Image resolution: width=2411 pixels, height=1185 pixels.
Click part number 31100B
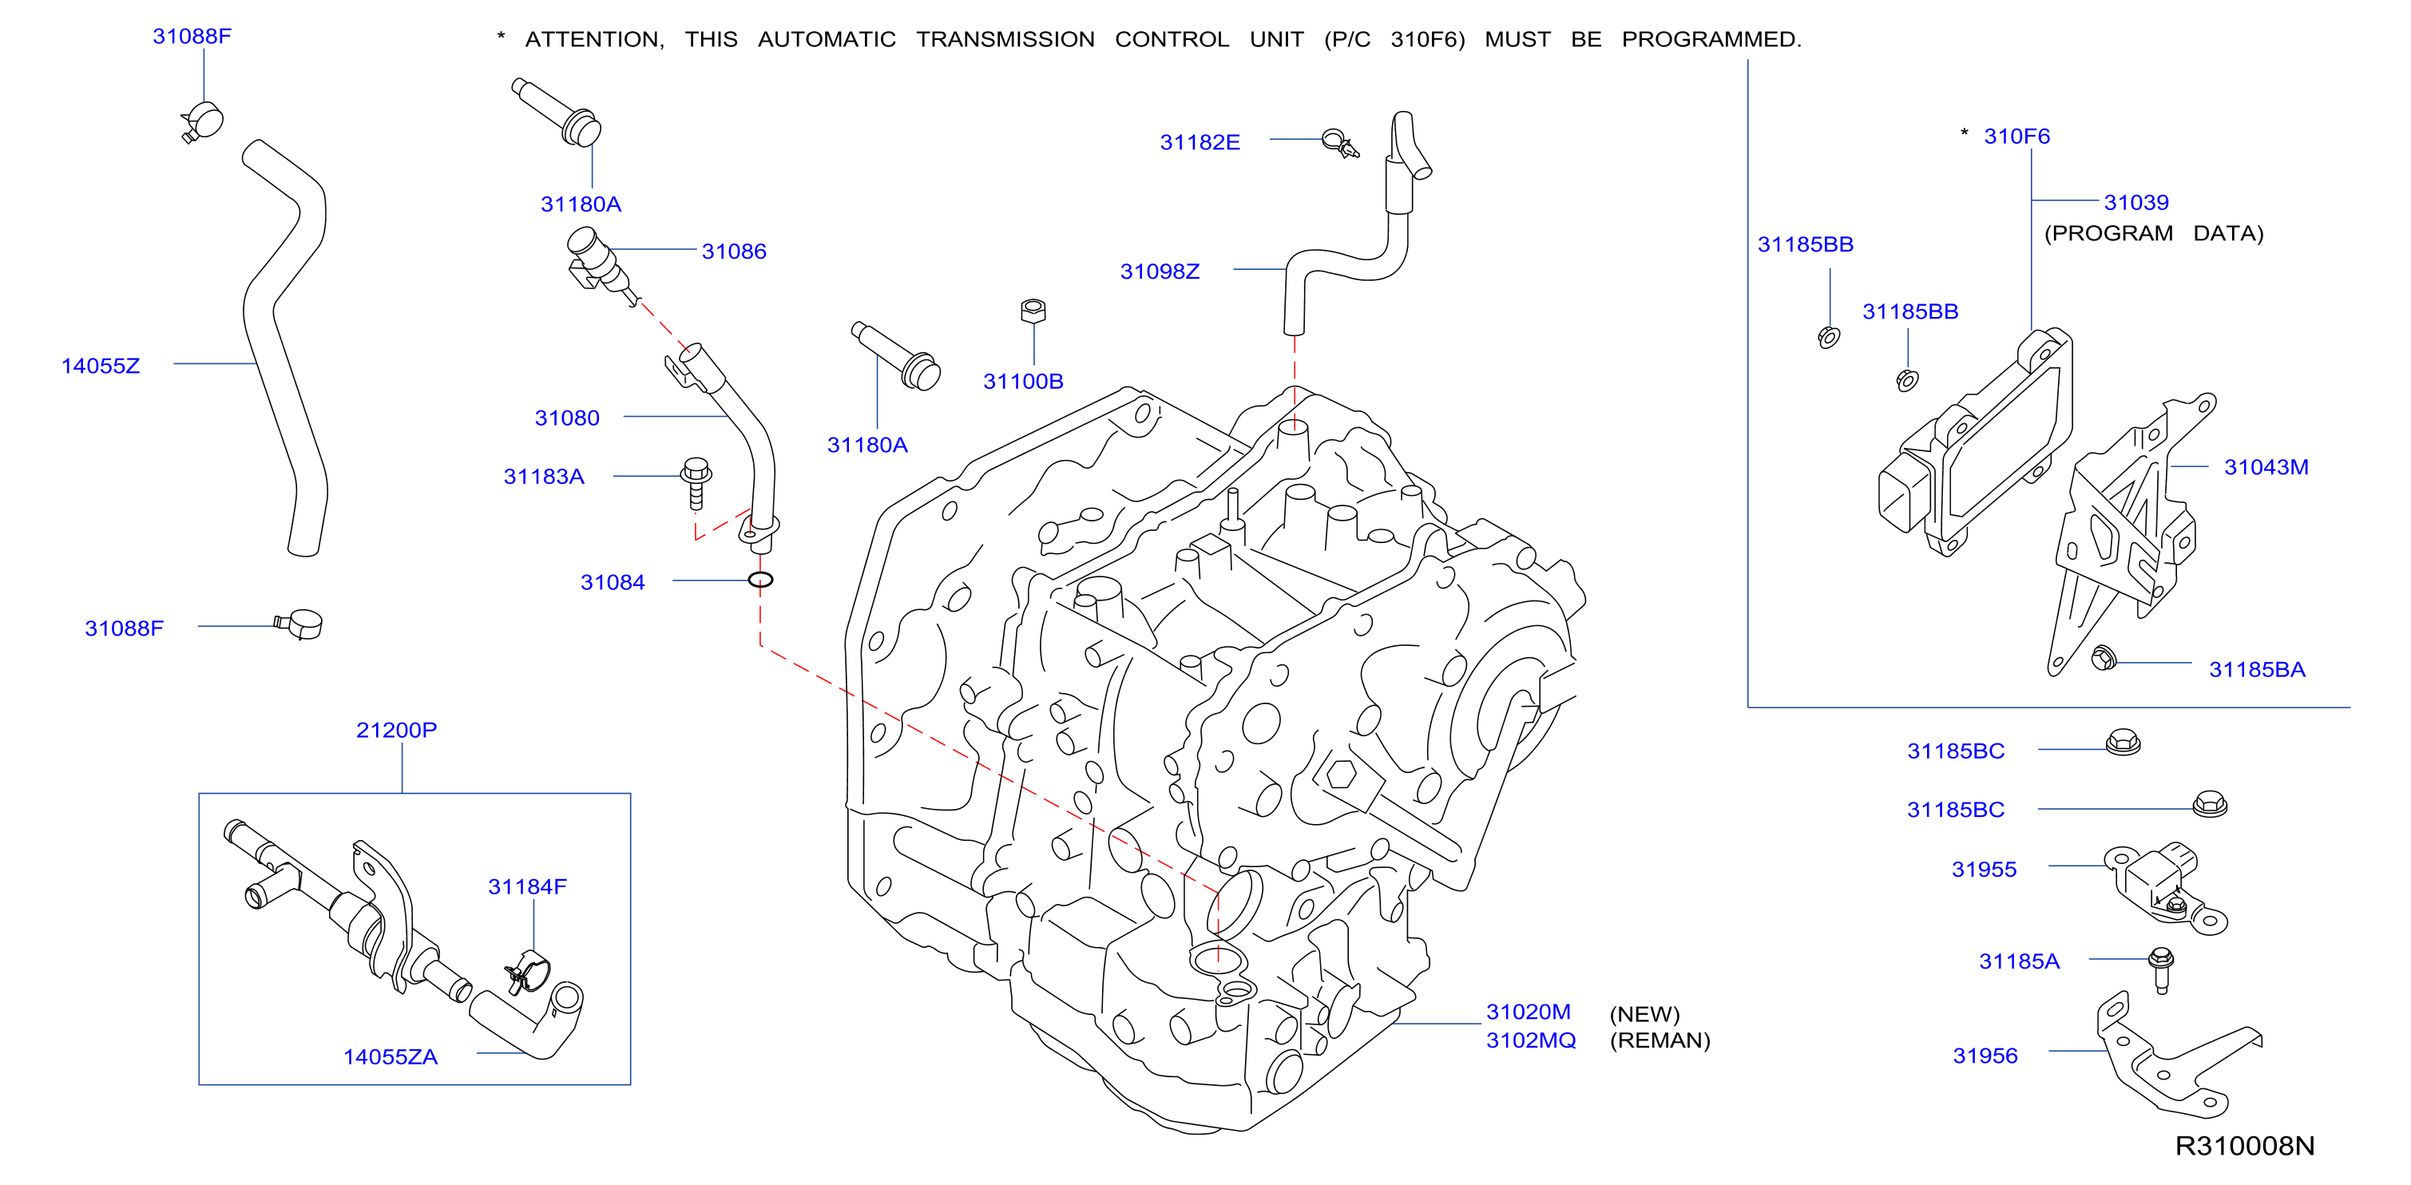1023,381
